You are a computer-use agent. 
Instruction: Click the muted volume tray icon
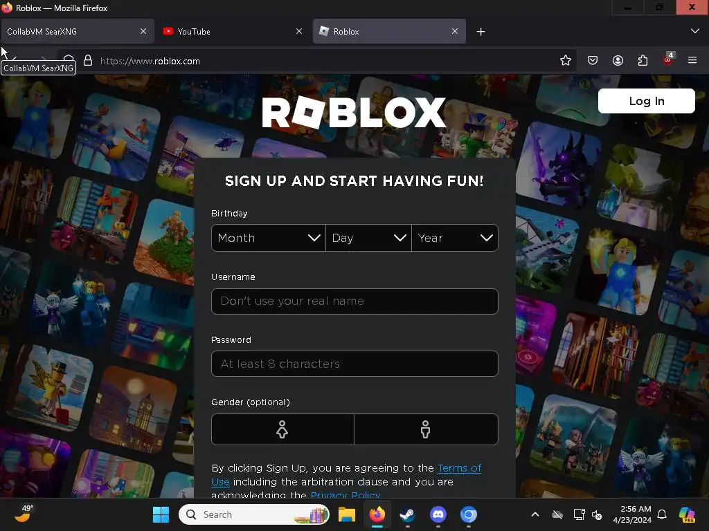(x=597, y=514)
